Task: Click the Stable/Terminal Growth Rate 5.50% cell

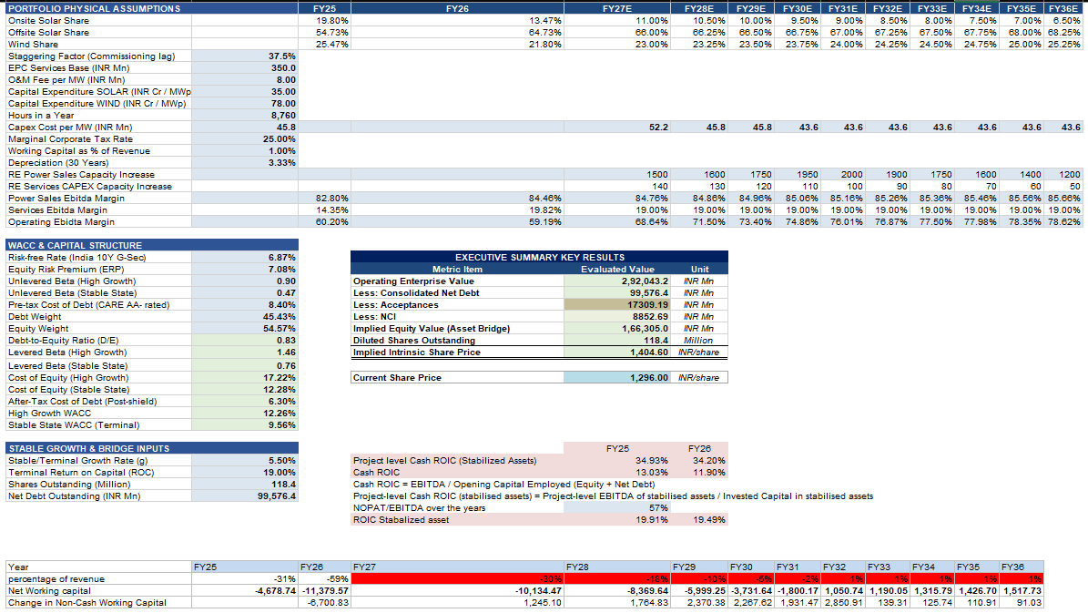Action: coord(245,460)
